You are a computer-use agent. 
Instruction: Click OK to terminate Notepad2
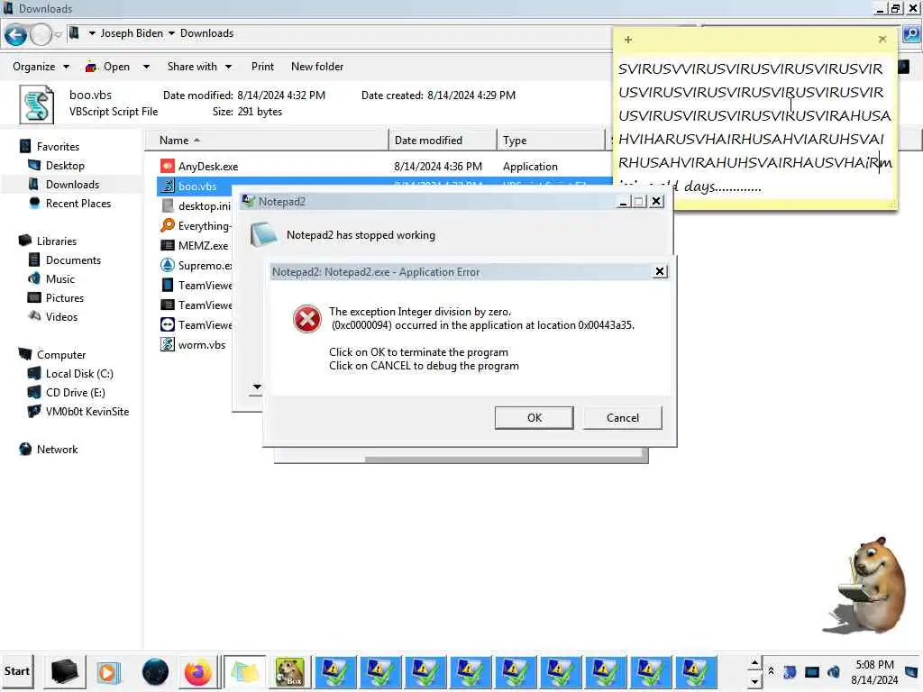534,418
